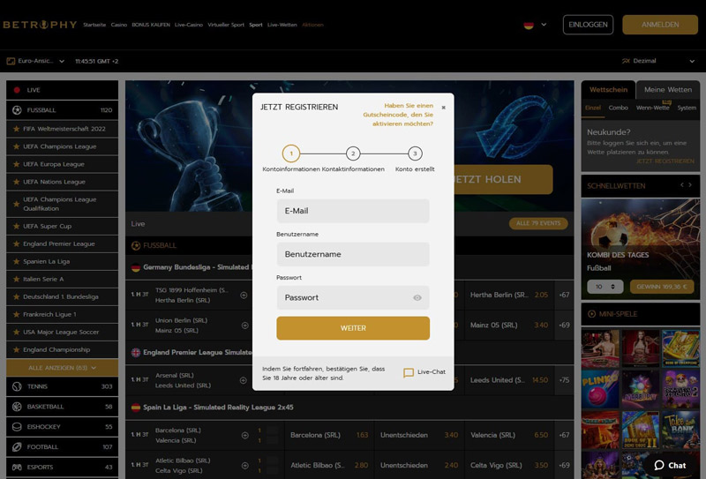Click star icon for England Premier League
The height and width of the screenshot is (479, 706).
click(16, 243)
